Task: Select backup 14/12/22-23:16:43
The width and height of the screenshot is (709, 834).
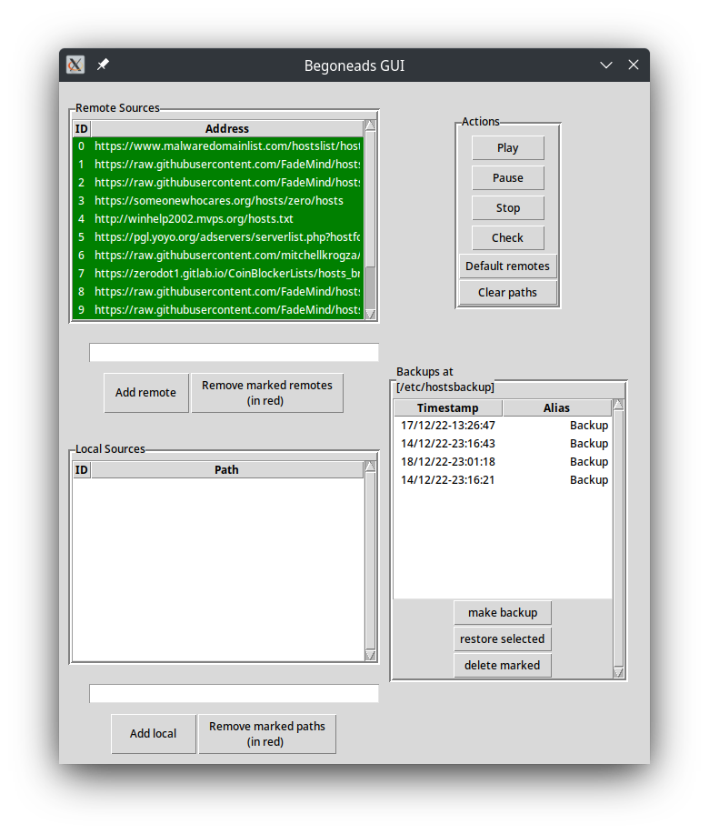Action: (x=504, y=444)
